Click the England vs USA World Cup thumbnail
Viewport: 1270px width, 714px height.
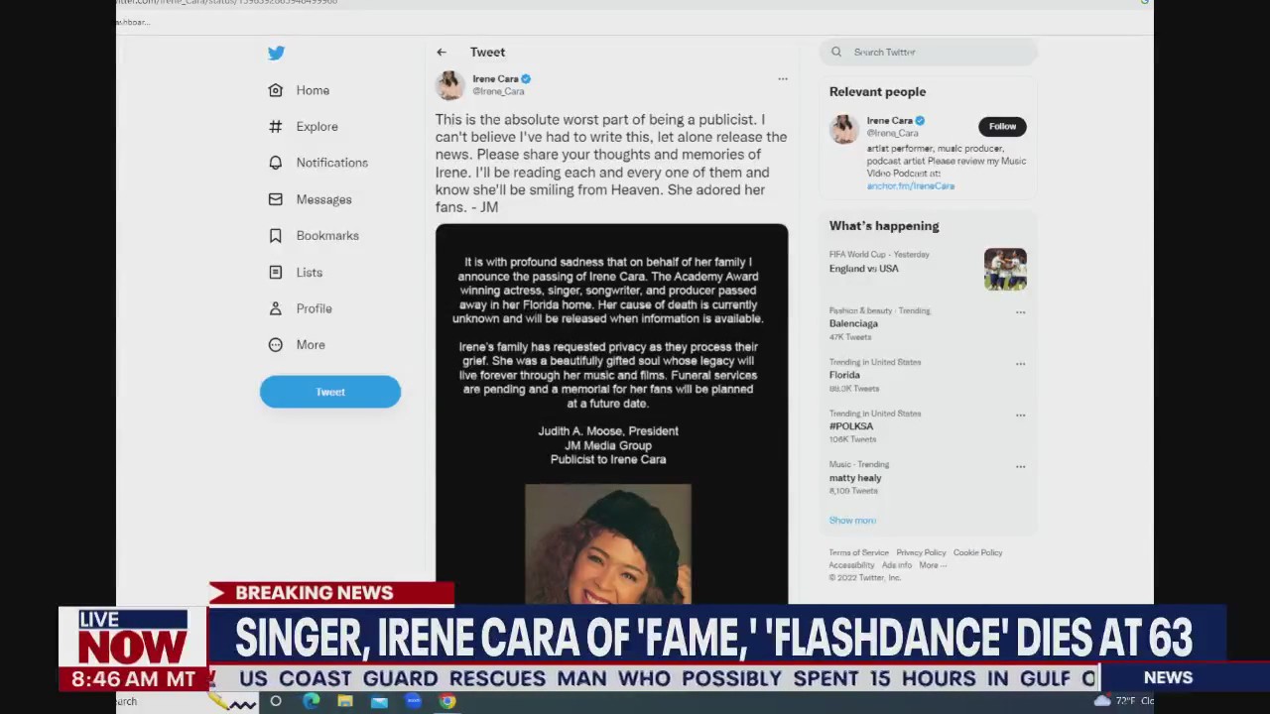pyautogui.click(x=1005, y=269)
